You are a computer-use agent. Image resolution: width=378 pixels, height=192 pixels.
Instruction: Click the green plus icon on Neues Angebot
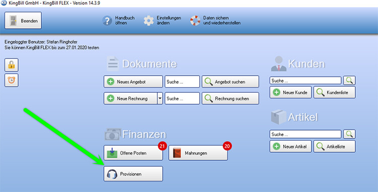click(110, 82)
